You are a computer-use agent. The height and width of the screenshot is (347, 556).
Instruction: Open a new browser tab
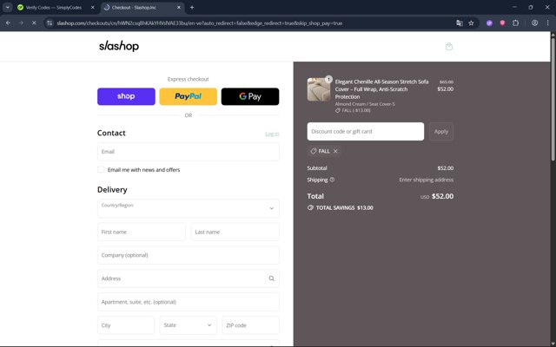tap(192, 7)
